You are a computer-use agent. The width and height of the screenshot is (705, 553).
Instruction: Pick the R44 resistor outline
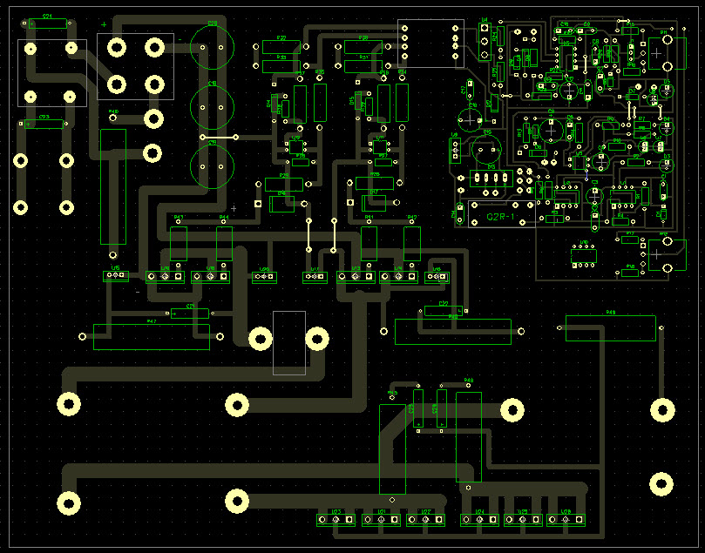point(224,244)
